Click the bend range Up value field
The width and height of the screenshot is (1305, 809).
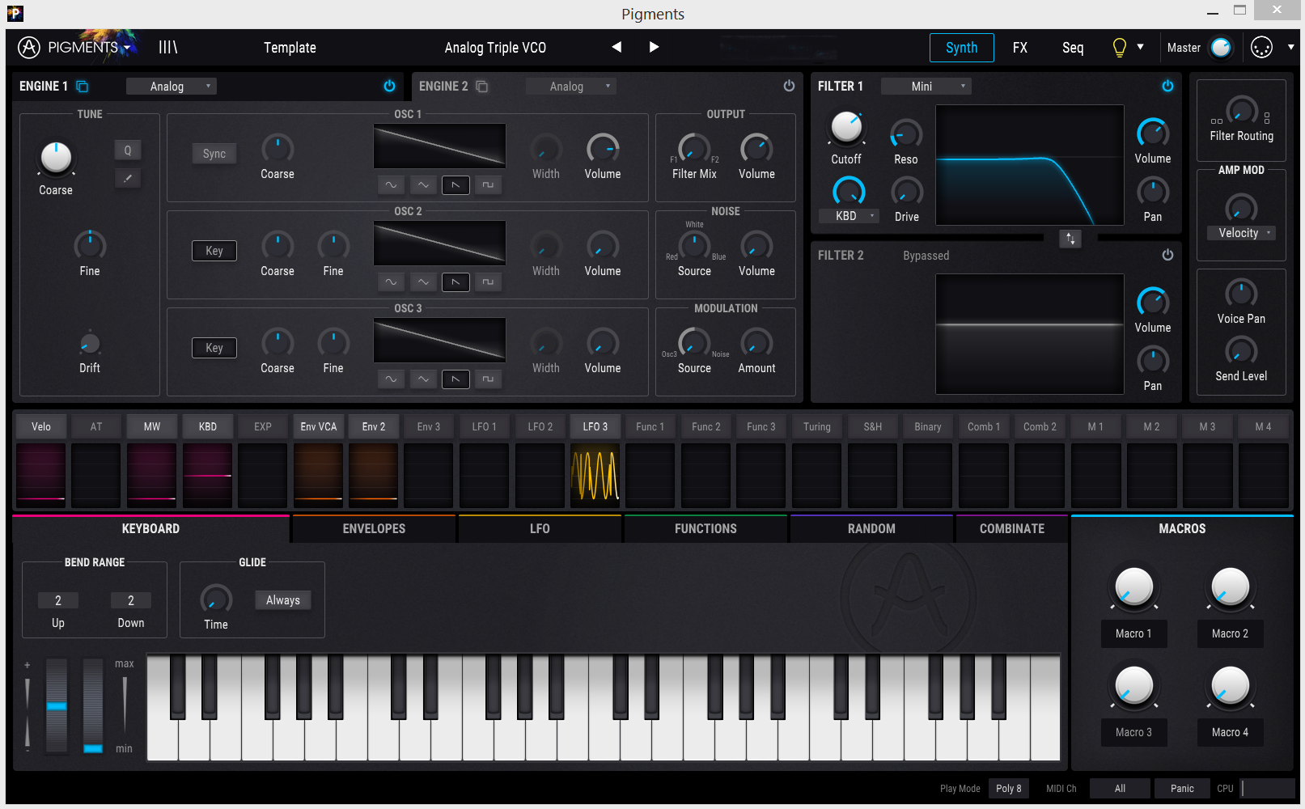click(x=58, y=600)
